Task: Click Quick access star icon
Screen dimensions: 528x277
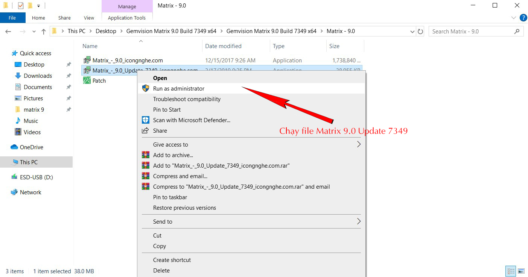Action: 14,53
